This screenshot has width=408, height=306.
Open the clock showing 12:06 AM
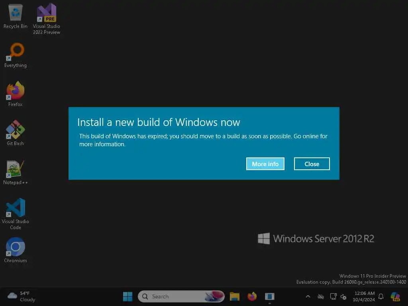pos(364,296)
